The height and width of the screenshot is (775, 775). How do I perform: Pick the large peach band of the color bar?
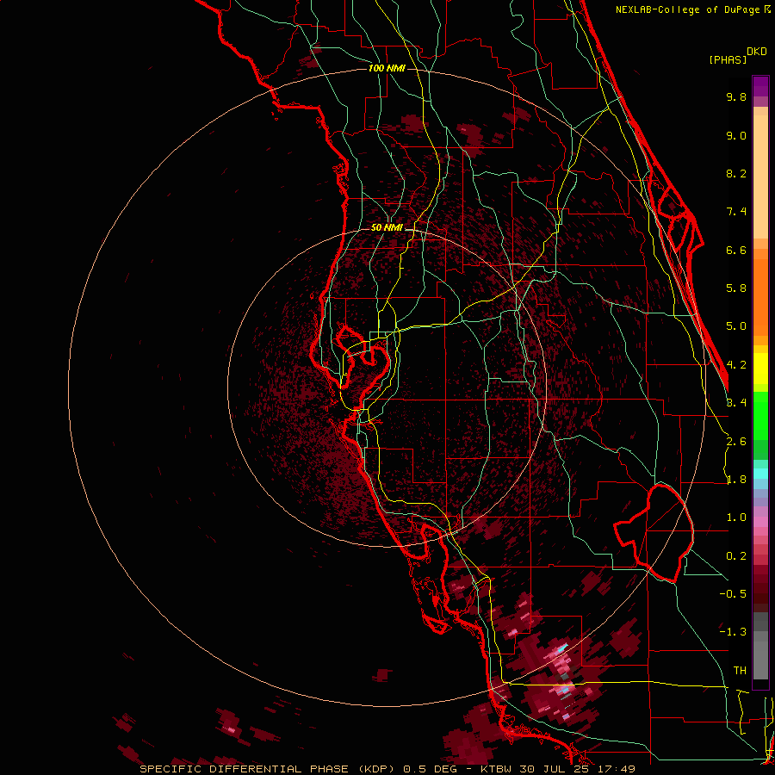tap(760, 177)
